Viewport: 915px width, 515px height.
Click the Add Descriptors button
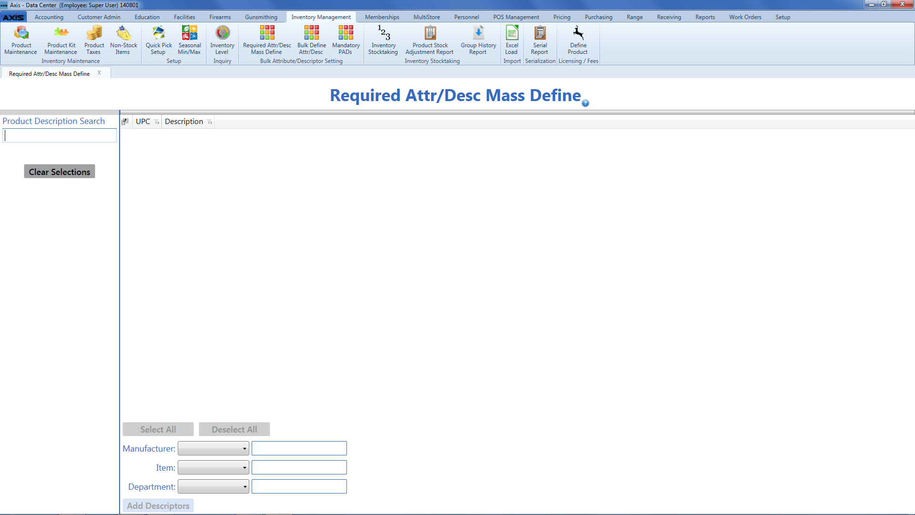pyautogui.click(x=158, y=505)
